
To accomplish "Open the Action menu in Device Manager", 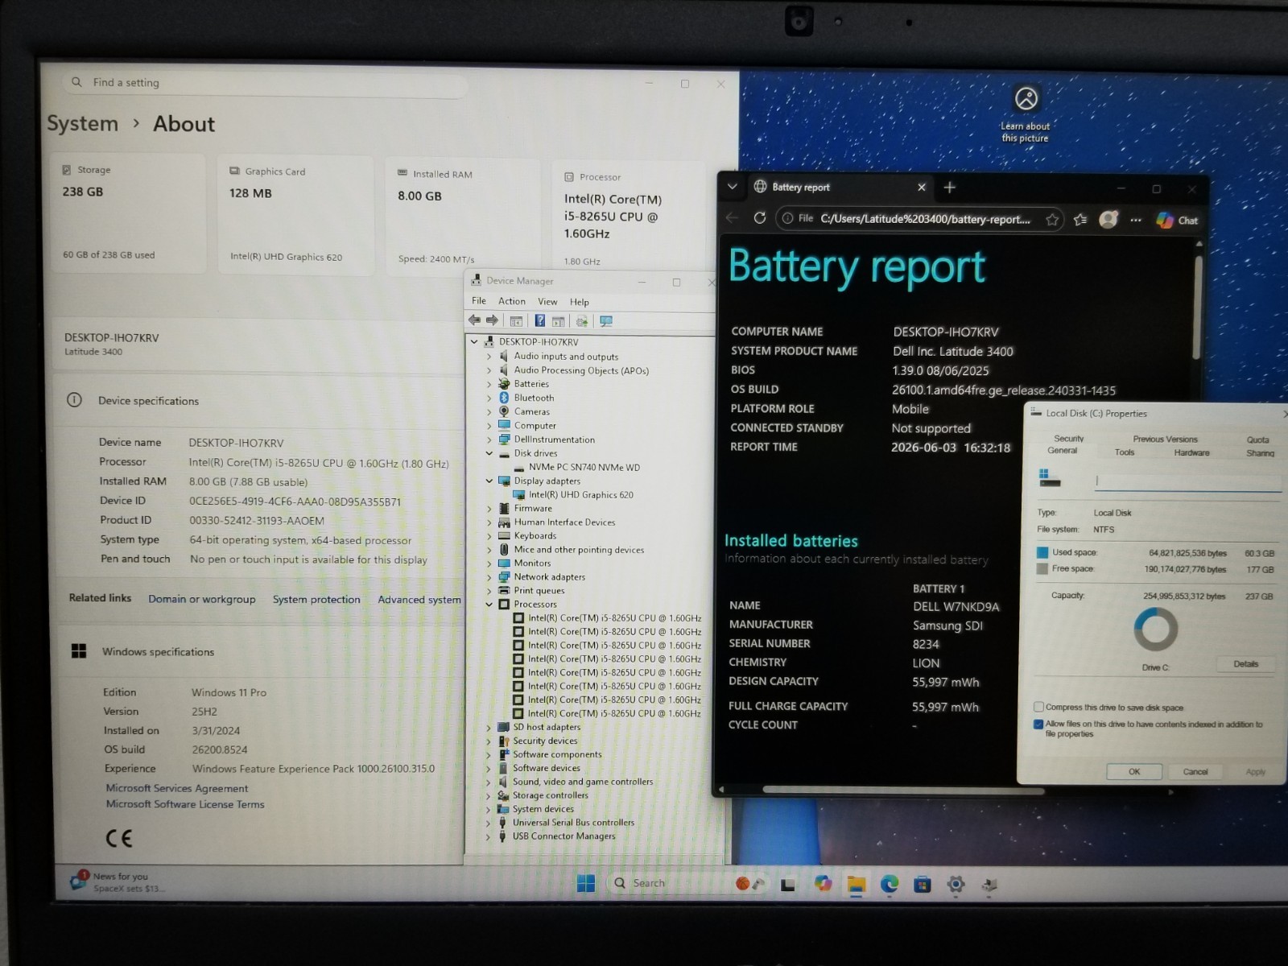I will pos(512,301).
